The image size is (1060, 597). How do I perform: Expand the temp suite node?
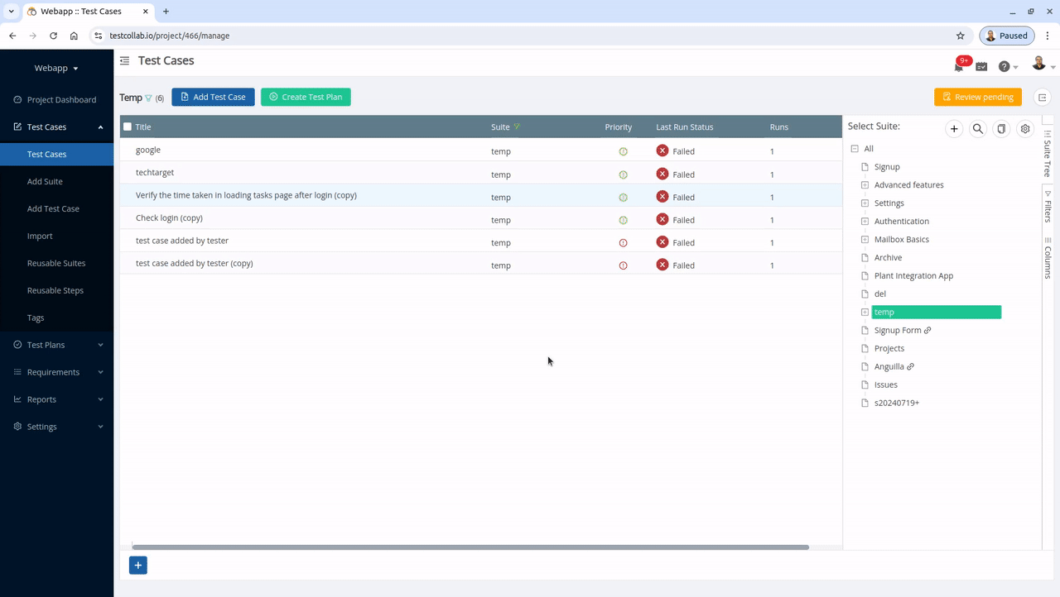[865, 313]
